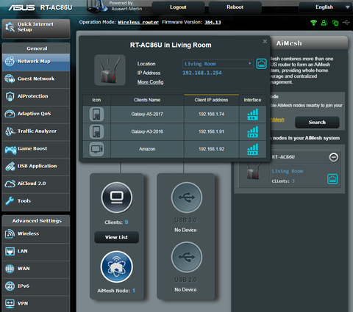
Task: Click the Interface column header
Action: tap(252, 100)
